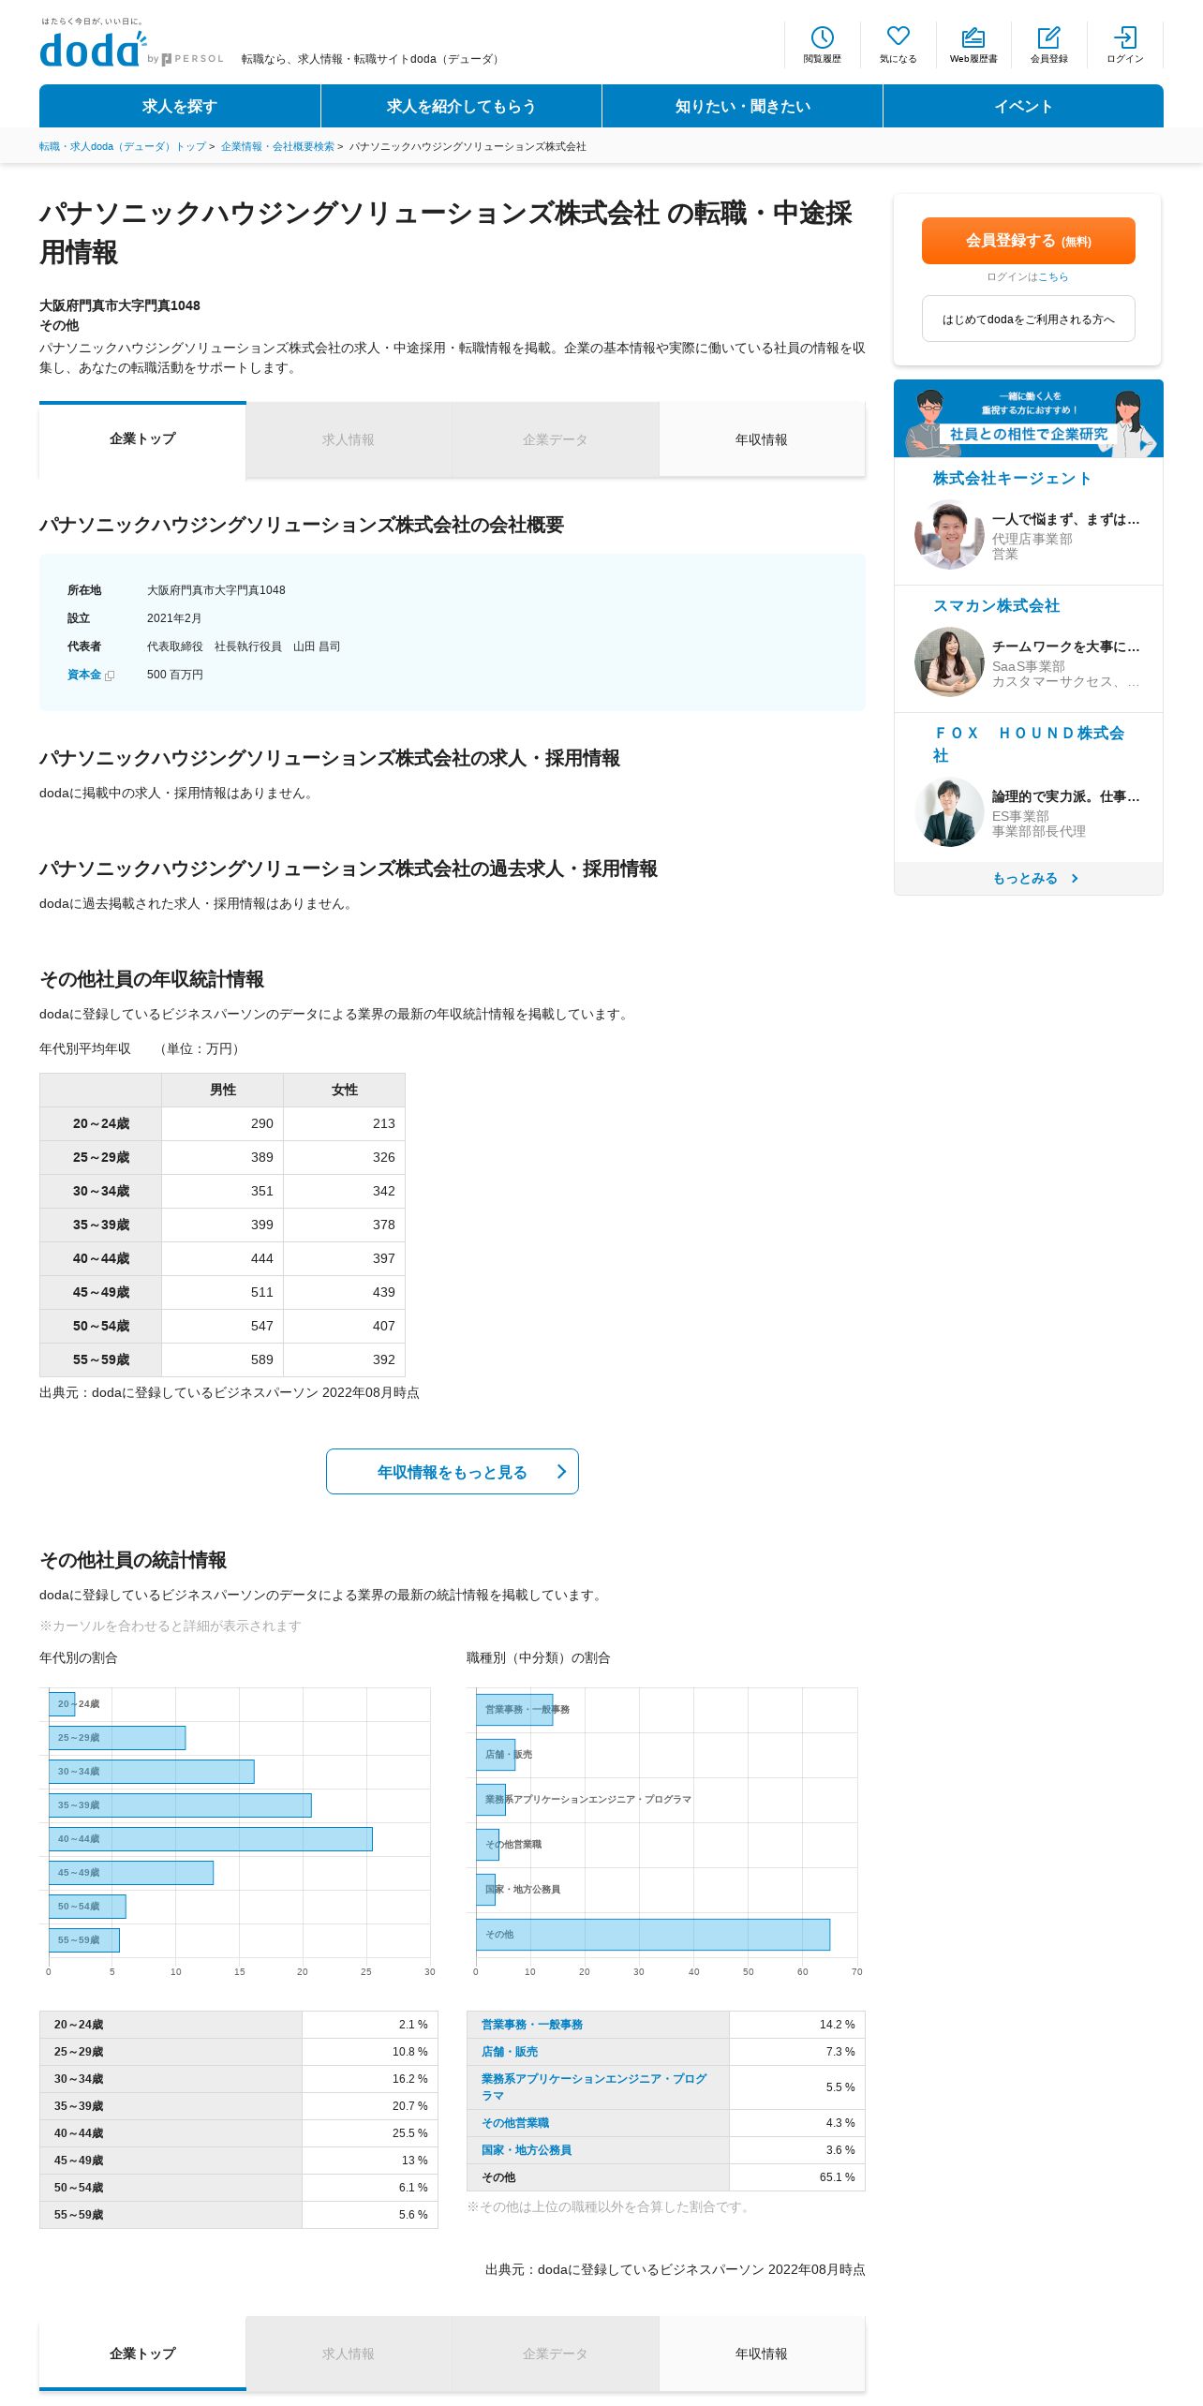Click the 転職・求人doda トップ breadcrumb

click(123, 146)
